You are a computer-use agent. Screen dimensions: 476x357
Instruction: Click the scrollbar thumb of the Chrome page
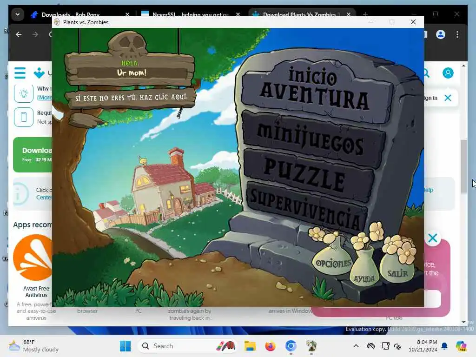[x=463, y=166]
